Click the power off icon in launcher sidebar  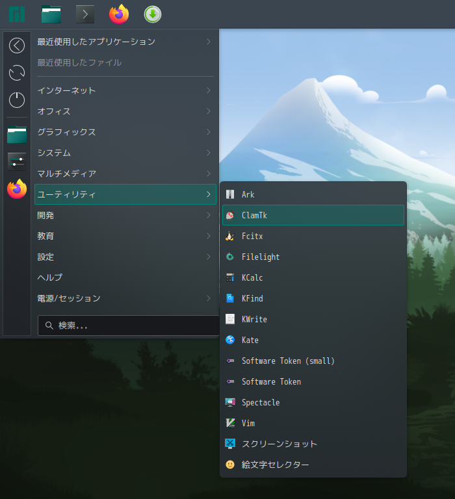coord(17,100)
